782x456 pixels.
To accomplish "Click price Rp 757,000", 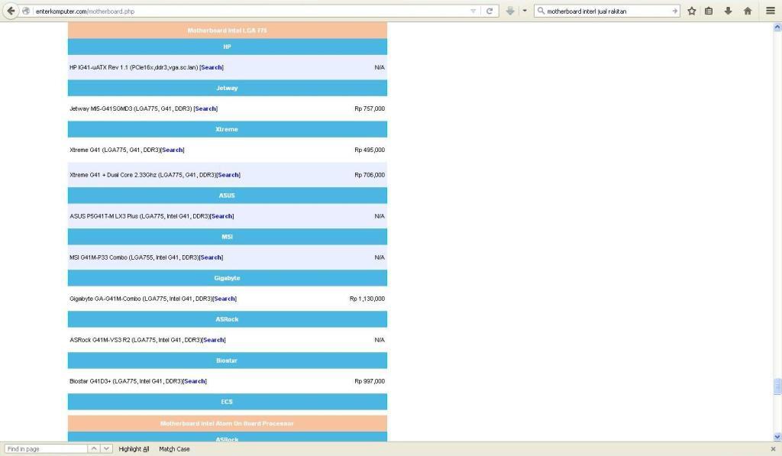I will [370, 108].
